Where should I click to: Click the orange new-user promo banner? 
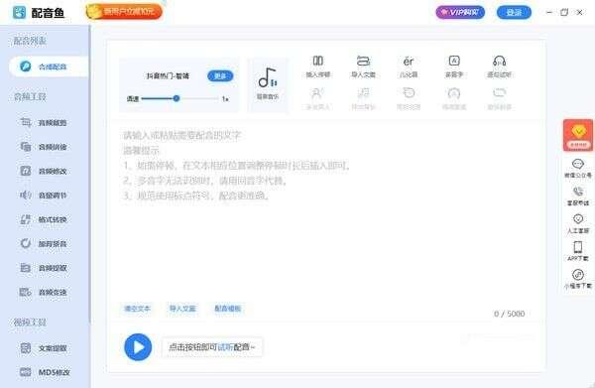[x=125, y=11]
